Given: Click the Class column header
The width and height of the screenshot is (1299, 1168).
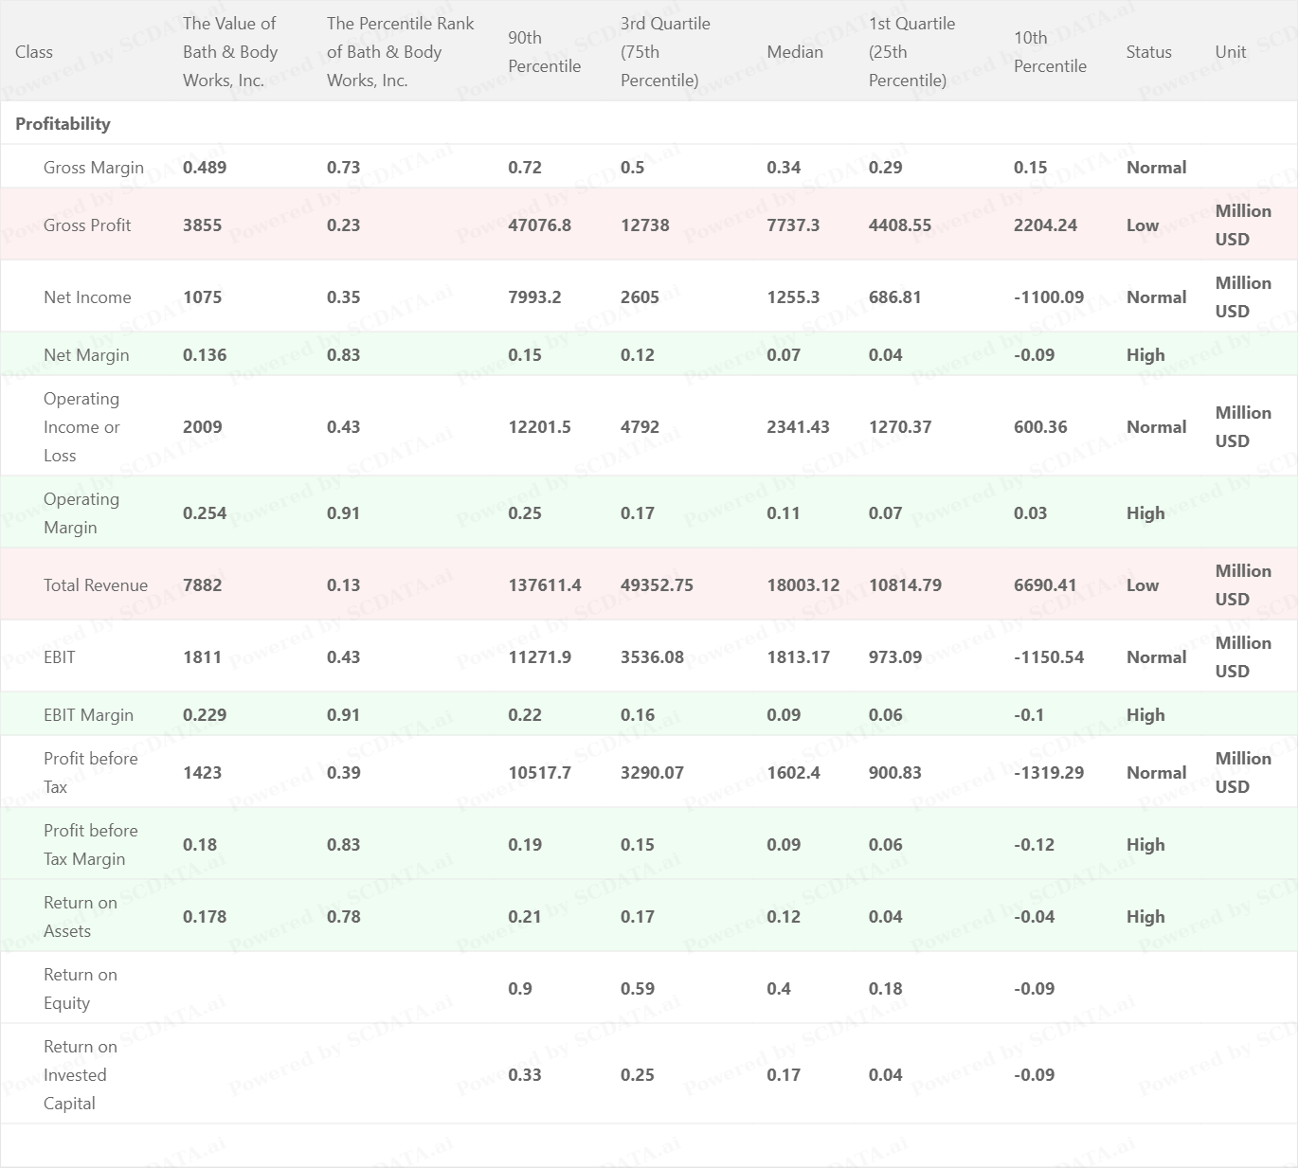Looking at the screenshot, I should (x=34, y=52).
